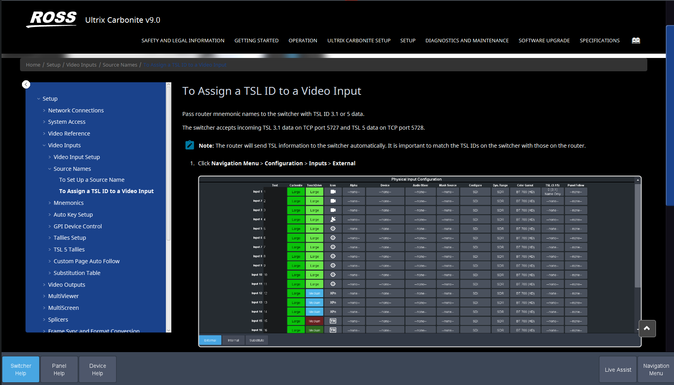Go to Video Inputs breadcrumb link
674x385 pixels.
81,65
